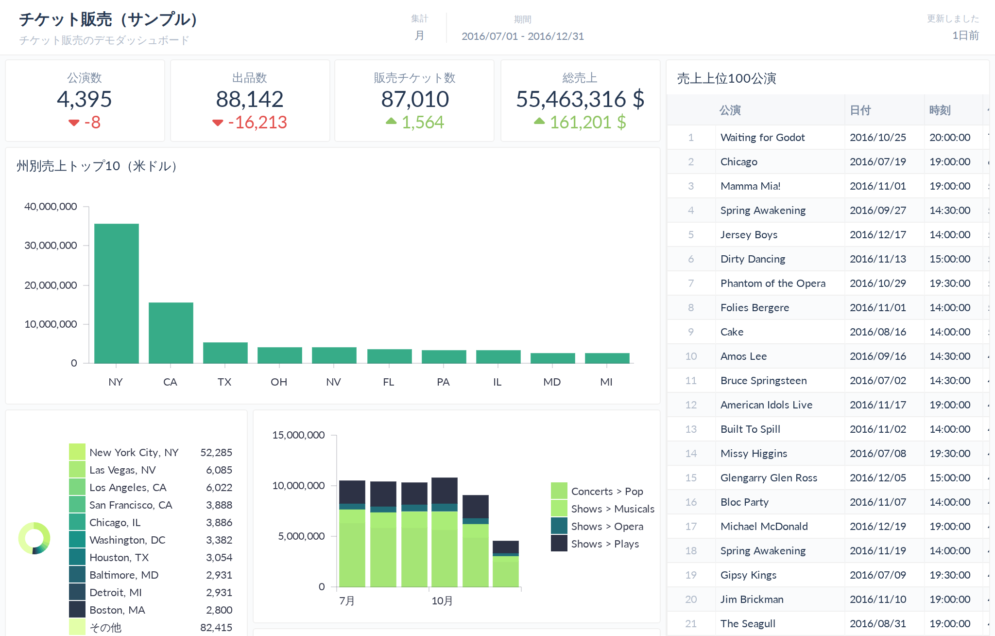Click その他 legend swatch
Screen dimensions: 995x636
(x=77, y=627)
